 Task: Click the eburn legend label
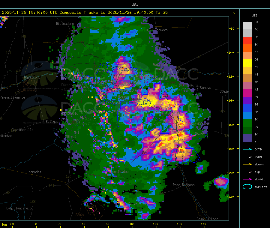(259, 164)
